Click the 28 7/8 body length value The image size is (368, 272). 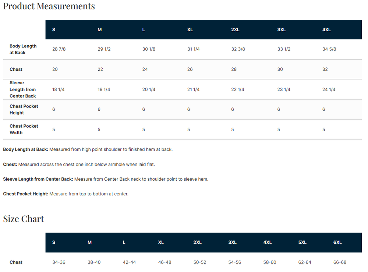pyautogui.click(x=59, y=49)
